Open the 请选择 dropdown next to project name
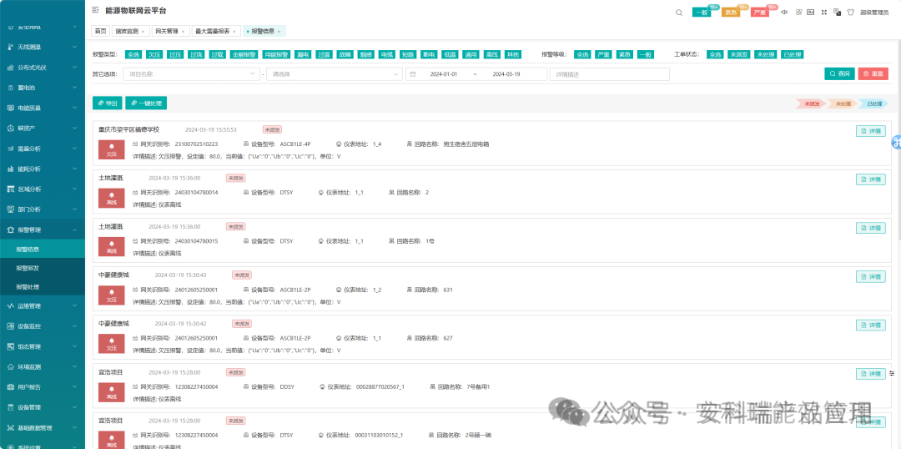This screenshot has width=901, height=449. [x=335, y=74]
